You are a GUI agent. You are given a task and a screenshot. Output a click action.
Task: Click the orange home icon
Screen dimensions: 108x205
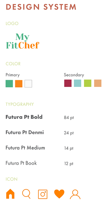click(10, 194)
